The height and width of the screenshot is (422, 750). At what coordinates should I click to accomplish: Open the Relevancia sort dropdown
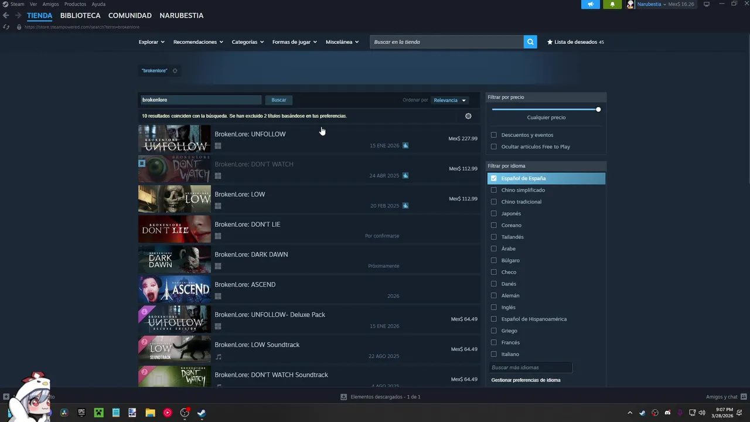tap(449, 100)
